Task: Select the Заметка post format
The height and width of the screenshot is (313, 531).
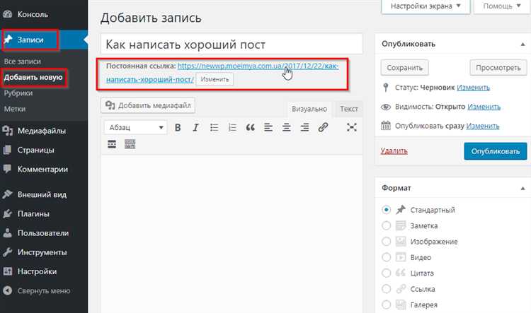Action: point(386,225)
